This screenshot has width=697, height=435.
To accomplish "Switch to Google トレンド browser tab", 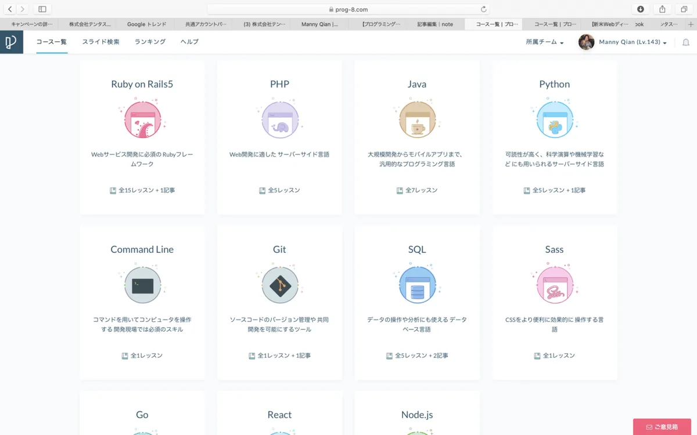I will tap(145, 24).
